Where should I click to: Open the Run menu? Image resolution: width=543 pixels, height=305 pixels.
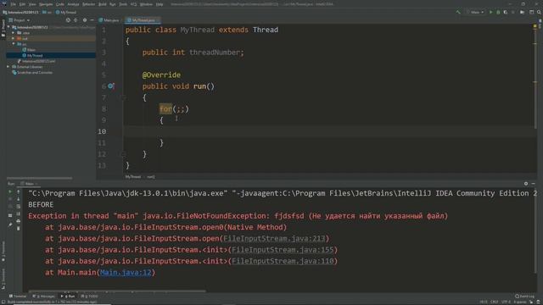(x=113, y=4)
